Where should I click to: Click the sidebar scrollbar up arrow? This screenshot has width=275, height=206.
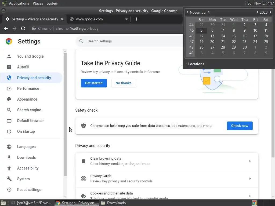click(65, 51)
